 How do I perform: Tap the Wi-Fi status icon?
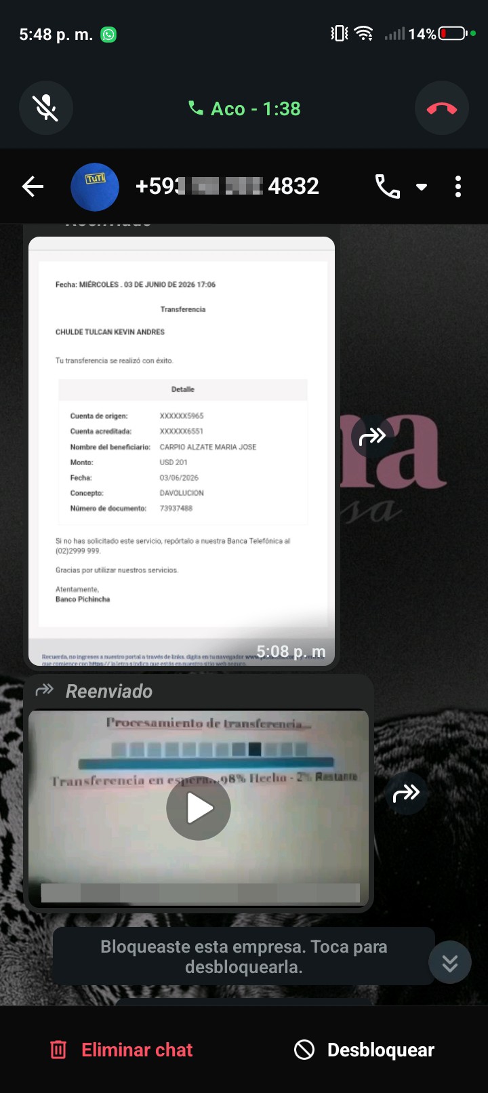coord(364,33)
